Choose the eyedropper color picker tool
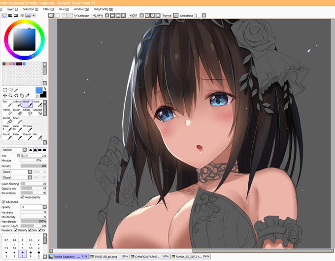This screenshot has height=261, width=335. coord(28,96)
